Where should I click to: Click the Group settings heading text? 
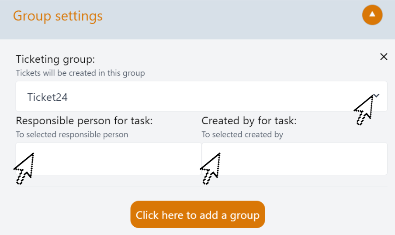click(58, 16)
